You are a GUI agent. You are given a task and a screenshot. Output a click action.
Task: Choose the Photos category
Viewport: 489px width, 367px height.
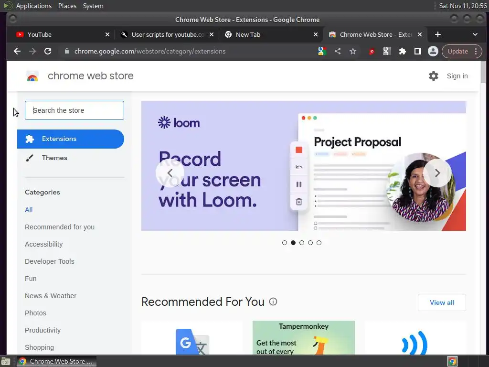(35, 313)
